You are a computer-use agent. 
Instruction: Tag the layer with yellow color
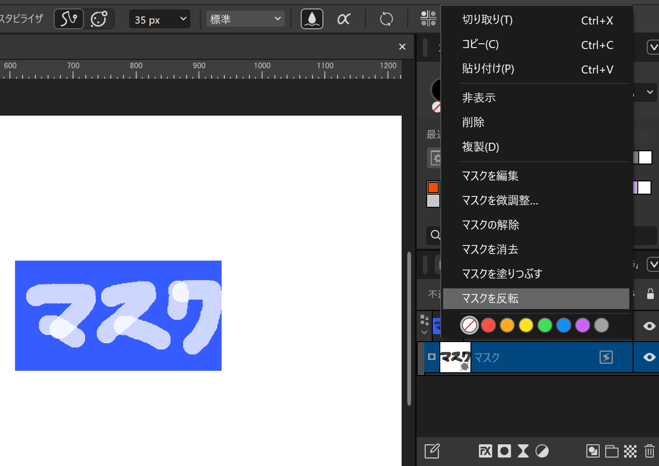coord(526,325)
